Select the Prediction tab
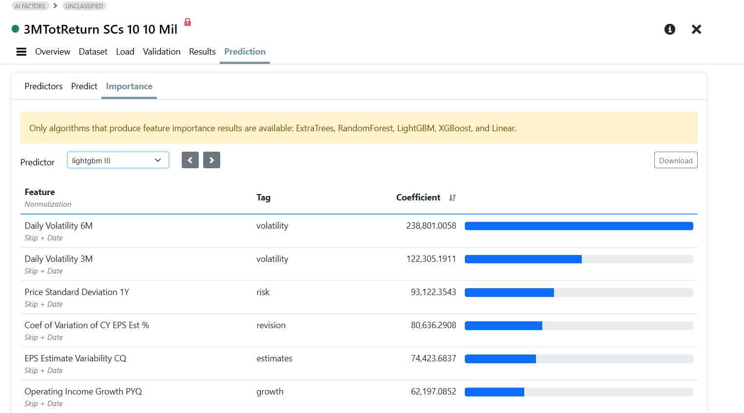 coord(245,52)
